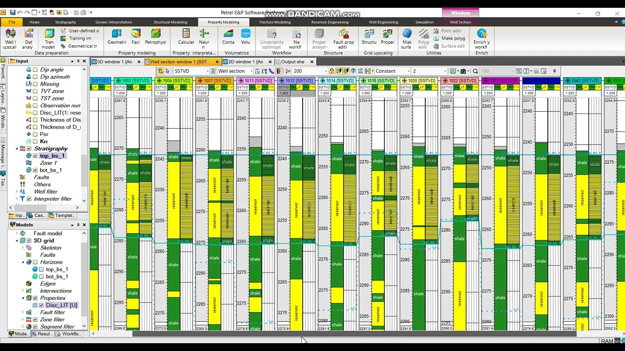Open the Make surface utility
The width and height of the screenshot is (625, 351).
[x=407, y=39]
